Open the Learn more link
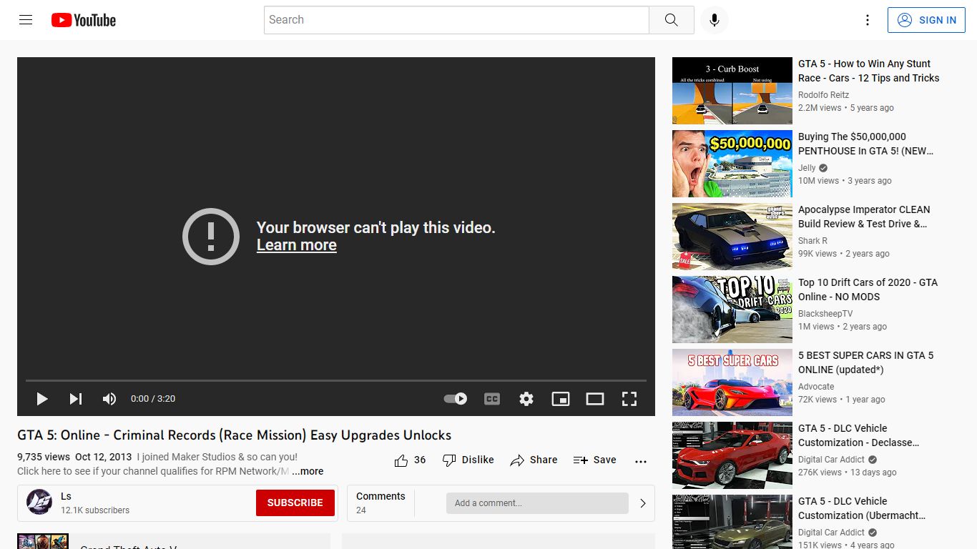This screenshot has height=549, width=977. tap(296, 245)
